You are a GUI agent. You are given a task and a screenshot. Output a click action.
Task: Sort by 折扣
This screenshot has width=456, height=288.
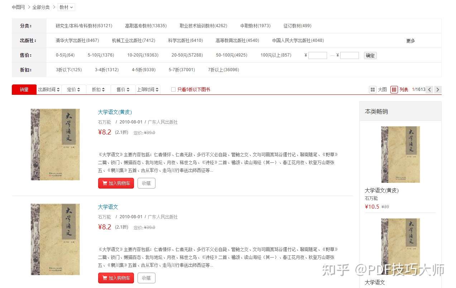point(99,89)
